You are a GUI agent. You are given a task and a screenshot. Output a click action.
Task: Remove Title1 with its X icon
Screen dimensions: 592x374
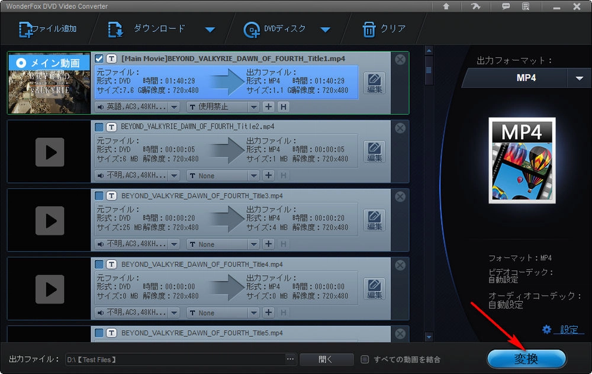coord(400,59)
